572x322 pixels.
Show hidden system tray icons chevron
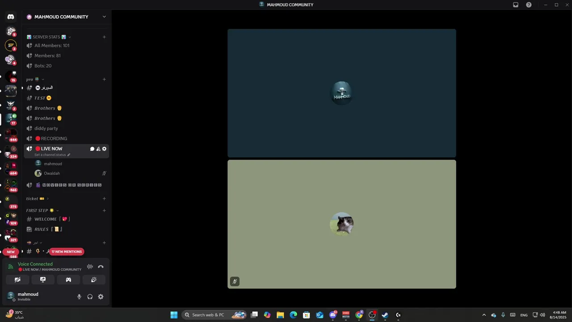484,315
